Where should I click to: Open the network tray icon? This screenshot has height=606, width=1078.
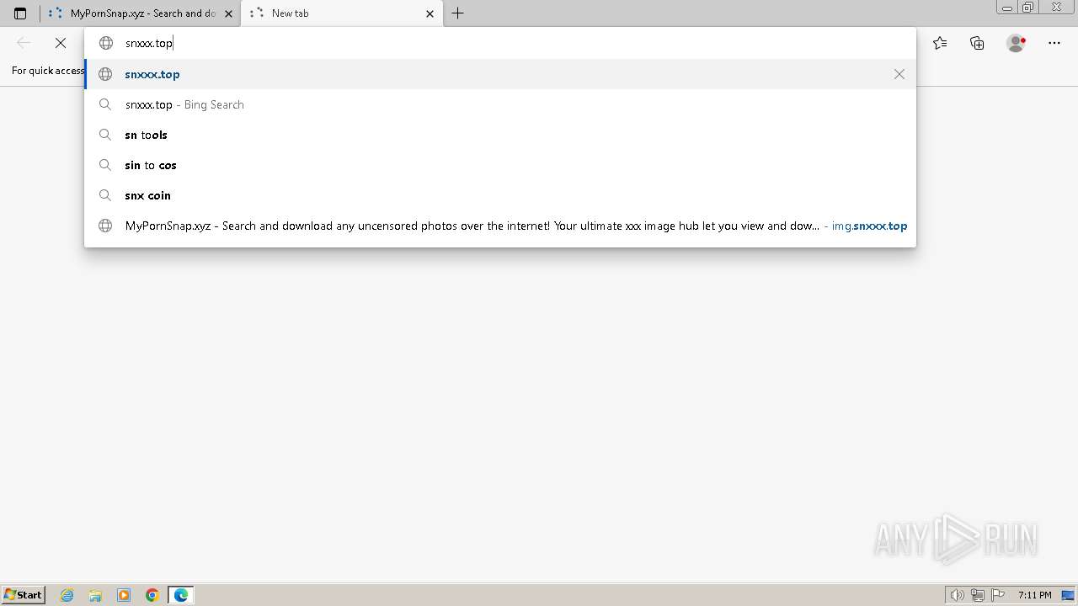click(978, 595)
